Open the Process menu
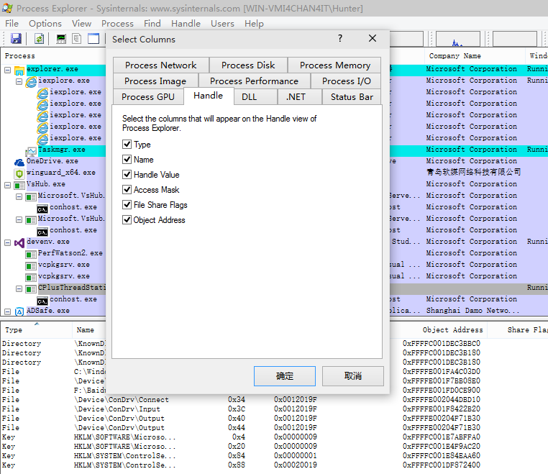Image resolution: width=548 pixels, height=474 pixels. tap(117, 24)
